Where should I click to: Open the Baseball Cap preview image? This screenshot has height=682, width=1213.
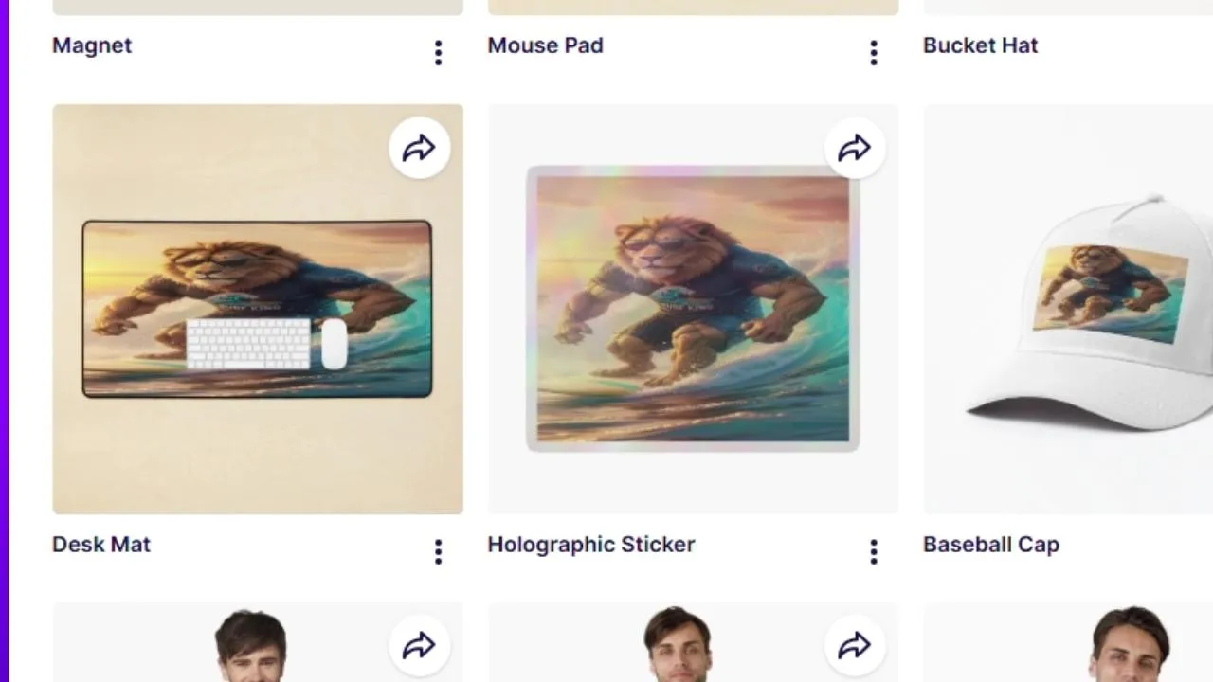tap(1068, 309)
